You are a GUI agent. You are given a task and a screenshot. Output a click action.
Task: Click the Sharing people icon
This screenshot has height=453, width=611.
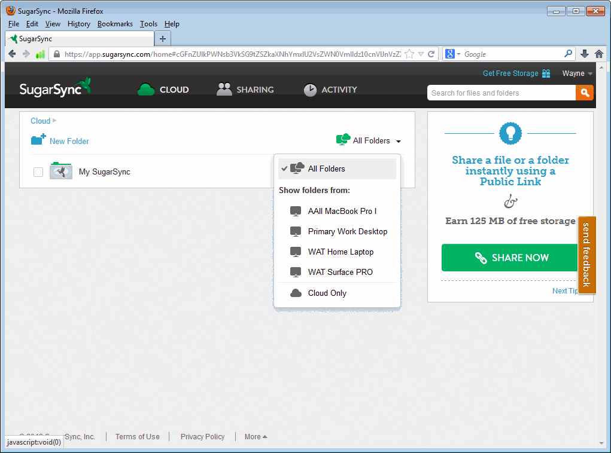[224, 88]
